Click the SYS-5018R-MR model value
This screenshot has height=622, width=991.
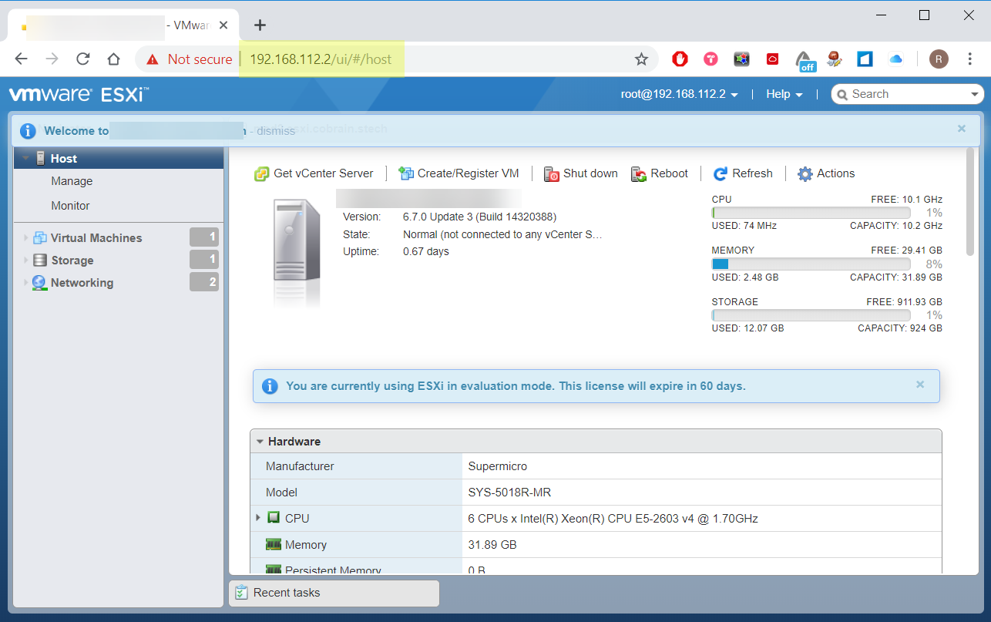pos(509,493)
